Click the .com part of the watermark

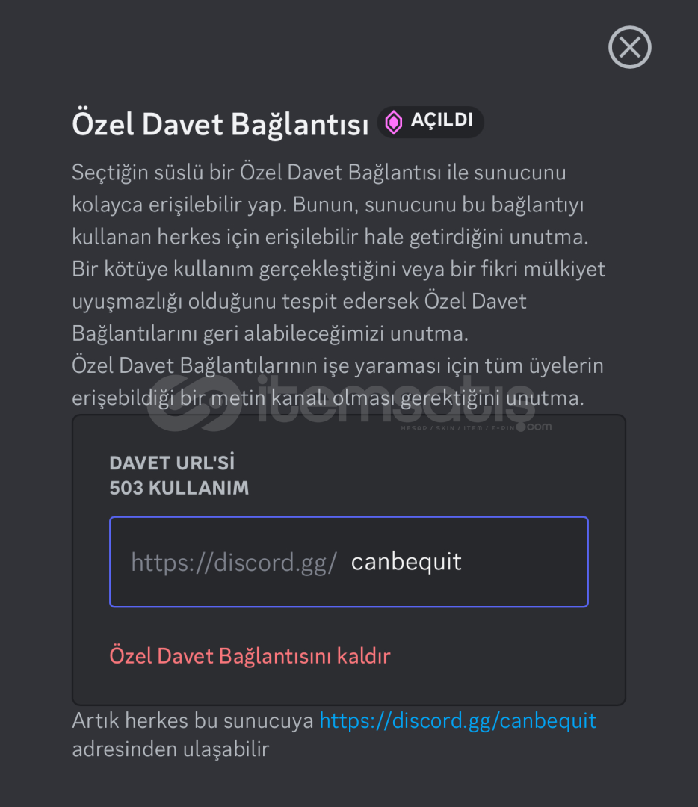(537, 427)
